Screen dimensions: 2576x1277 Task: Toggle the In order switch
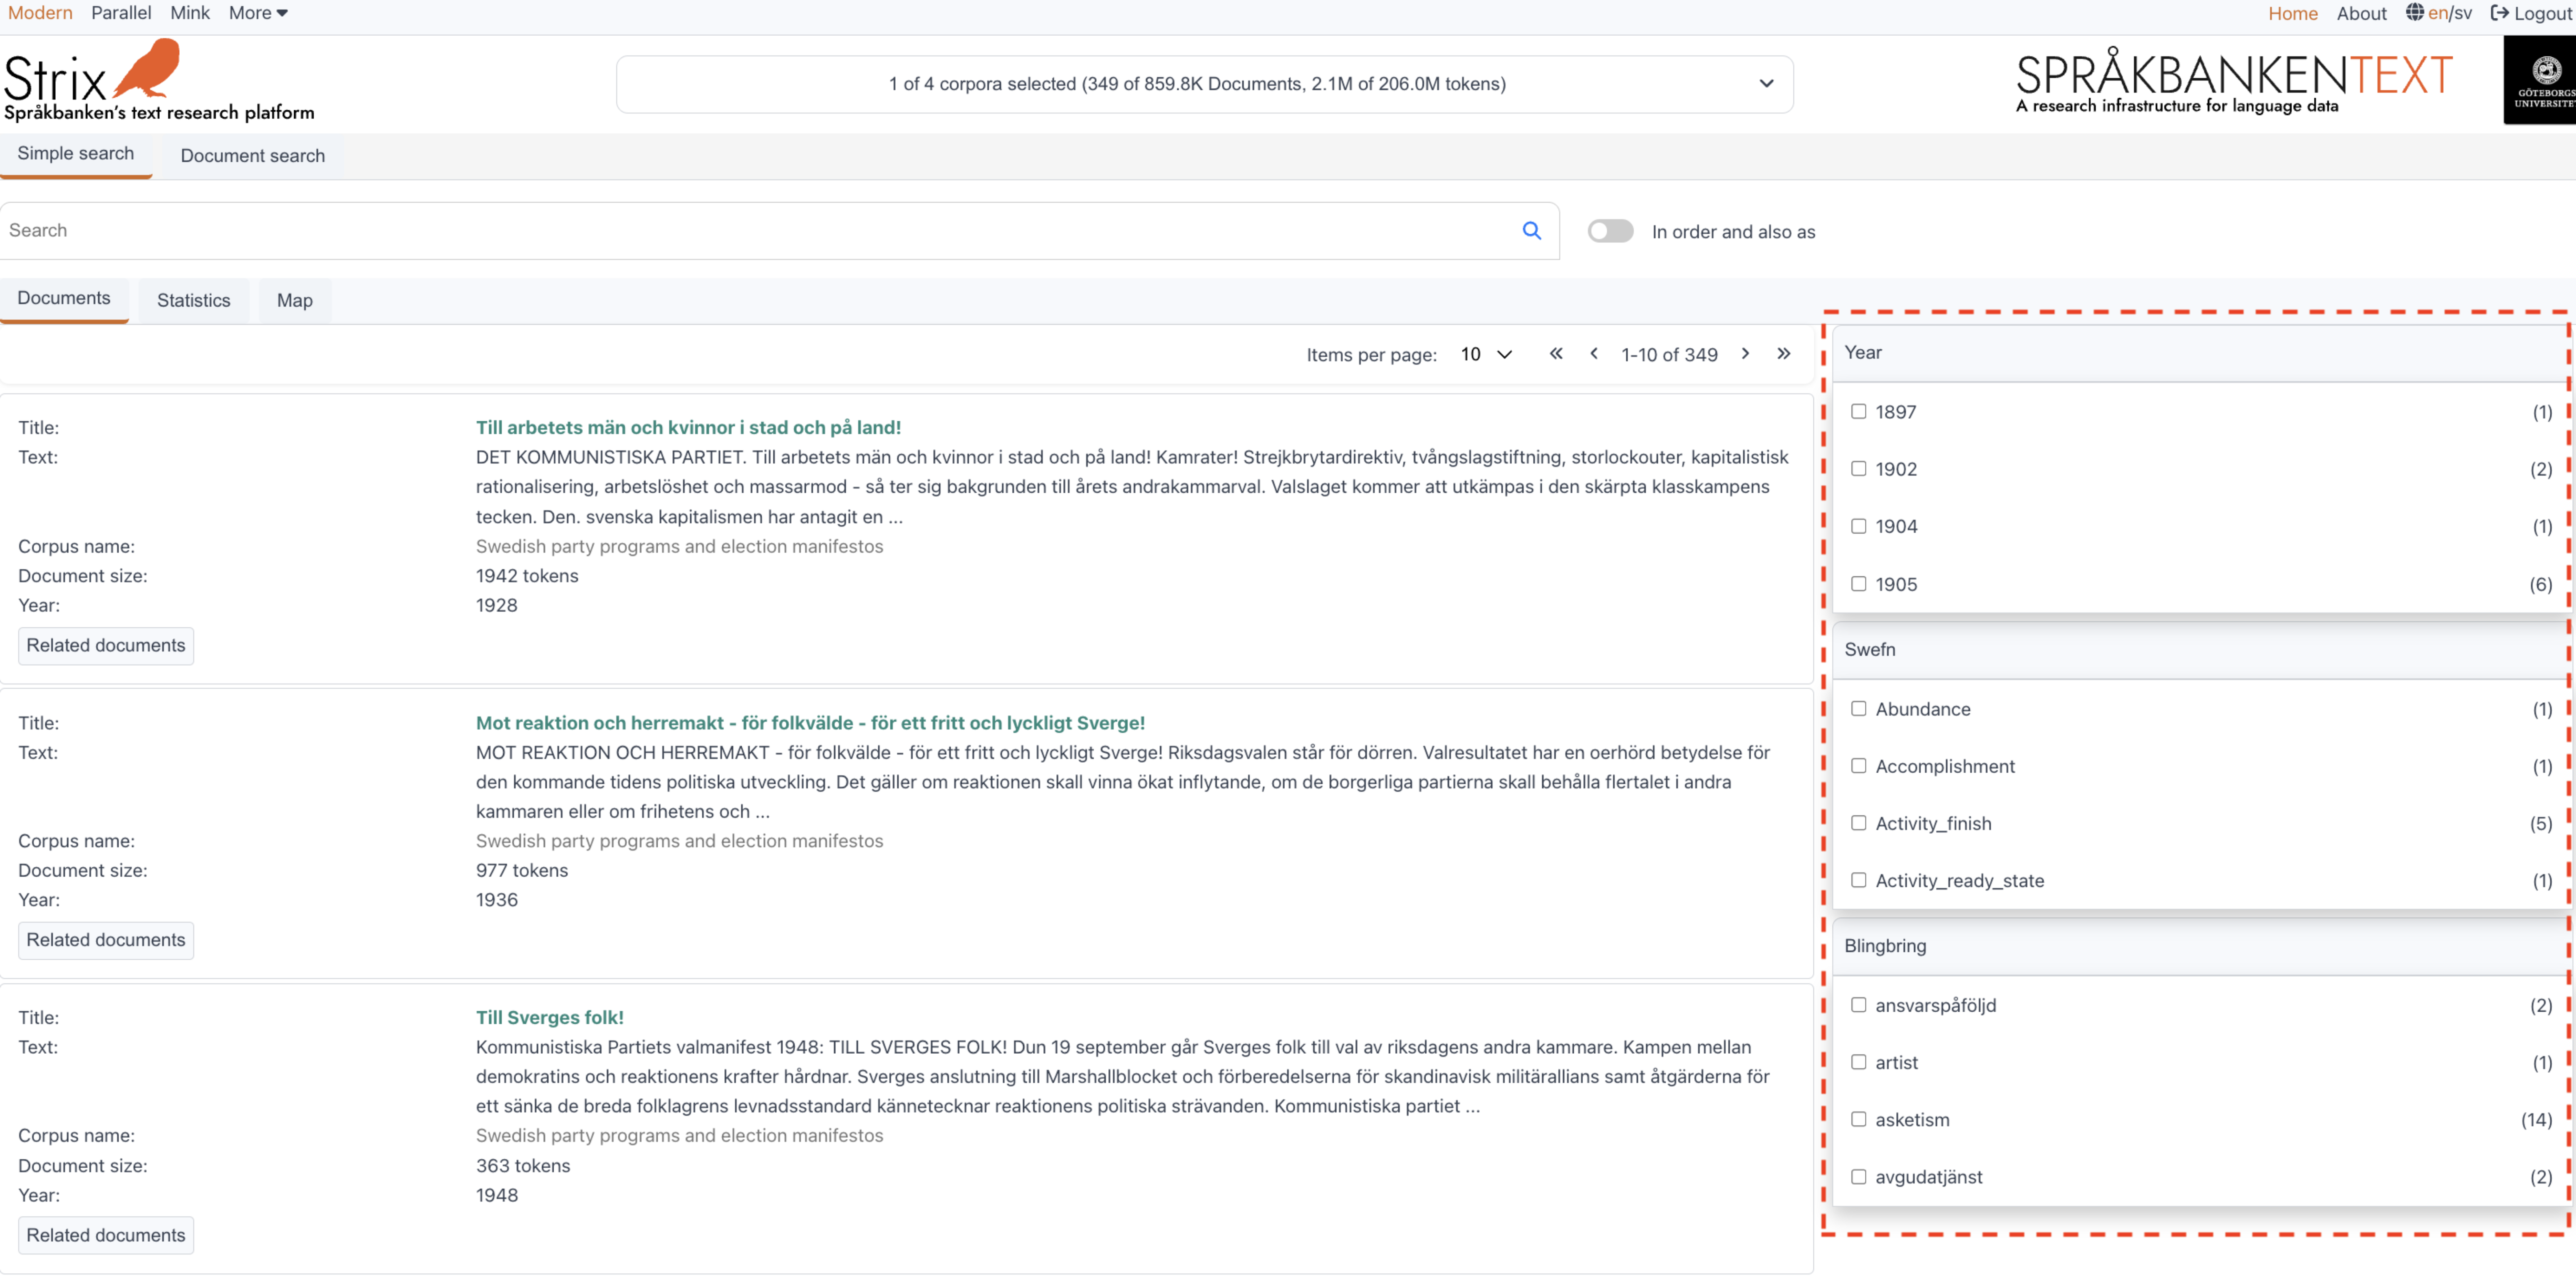tap(1610, 231)
